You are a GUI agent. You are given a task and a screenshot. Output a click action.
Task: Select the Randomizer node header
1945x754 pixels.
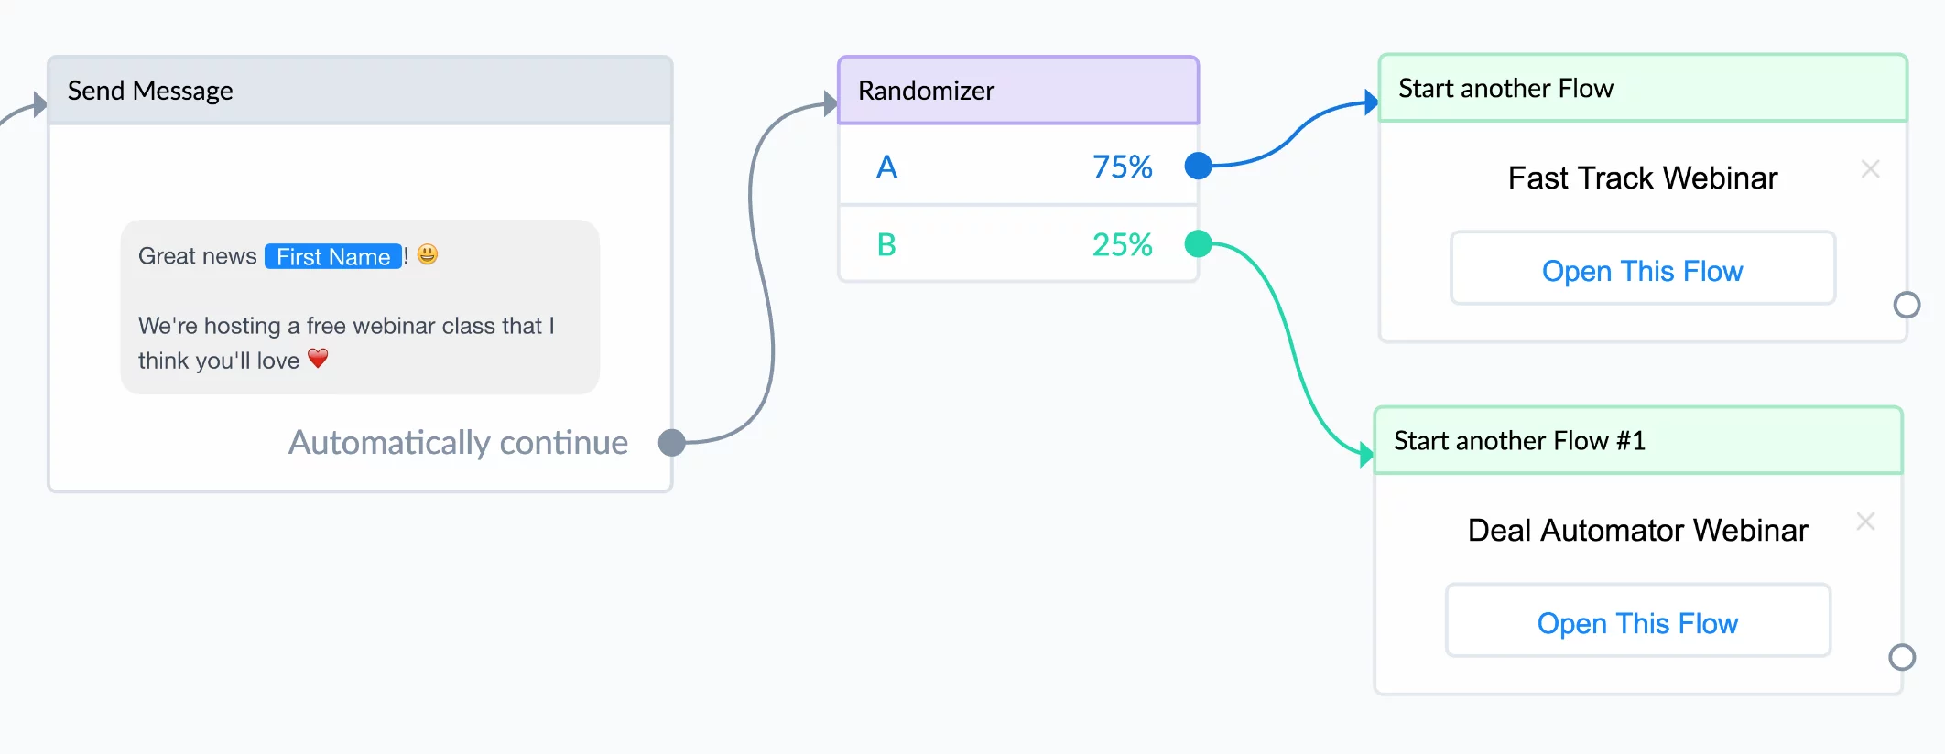1018,91
